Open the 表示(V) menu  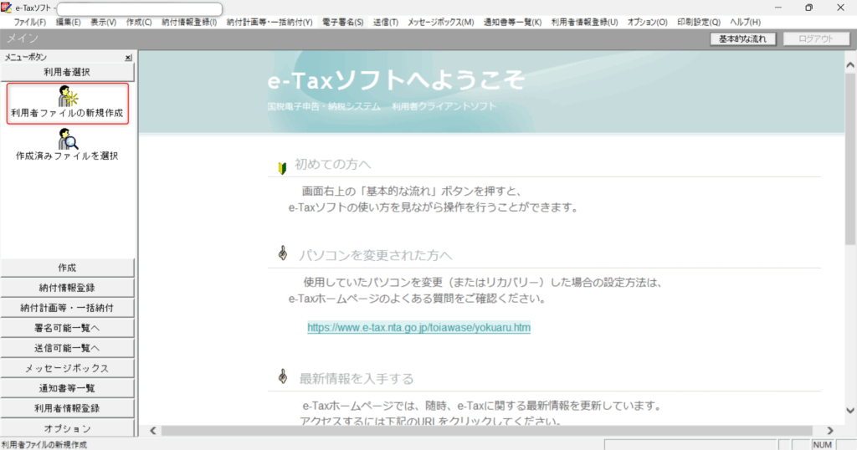point(103,23)
